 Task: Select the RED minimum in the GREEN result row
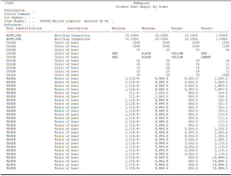tap(115, 57)
